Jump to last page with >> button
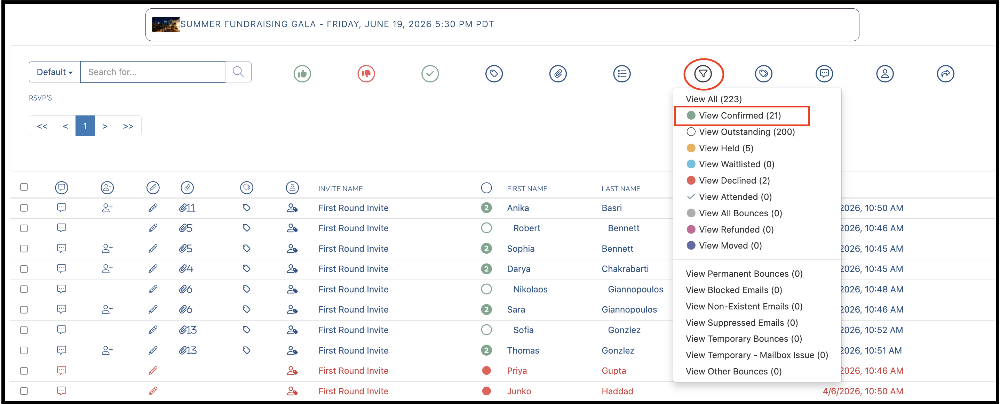 [x=128, y=126]
